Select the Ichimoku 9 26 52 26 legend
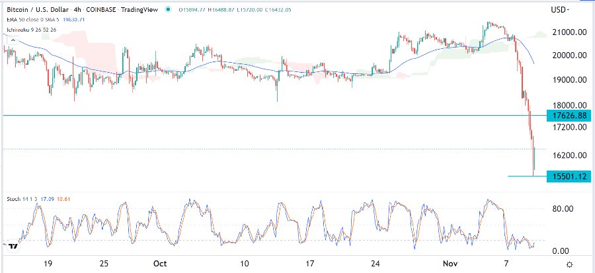Screen dimensions: 595x273 (33, 29)
